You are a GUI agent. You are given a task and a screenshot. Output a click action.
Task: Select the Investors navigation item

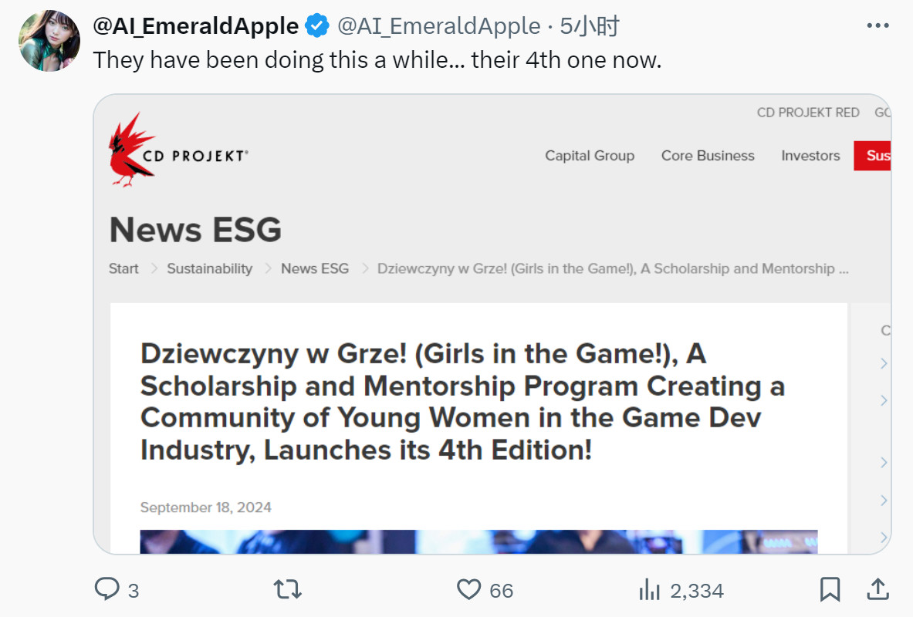pos(810,156)
